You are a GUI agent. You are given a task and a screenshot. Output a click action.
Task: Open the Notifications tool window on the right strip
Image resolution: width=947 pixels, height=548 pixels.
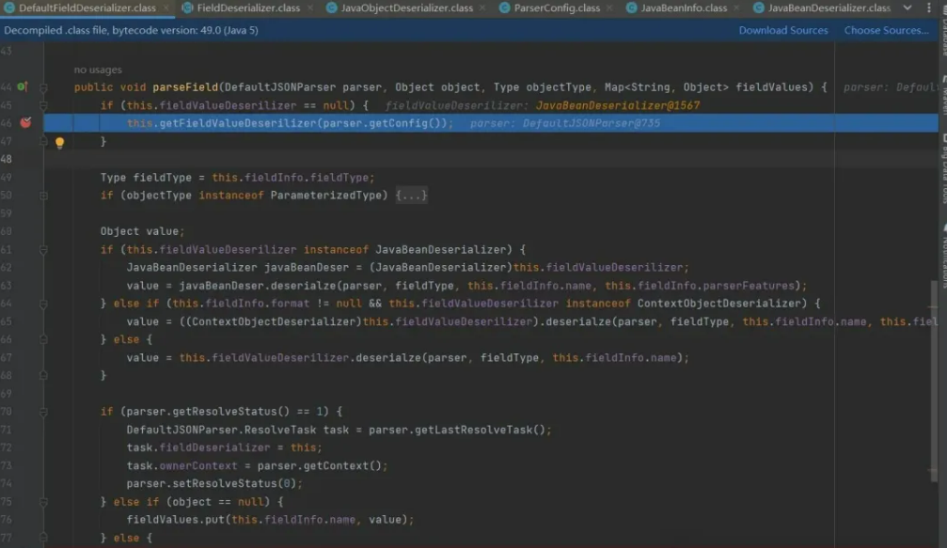pos(943,257)
